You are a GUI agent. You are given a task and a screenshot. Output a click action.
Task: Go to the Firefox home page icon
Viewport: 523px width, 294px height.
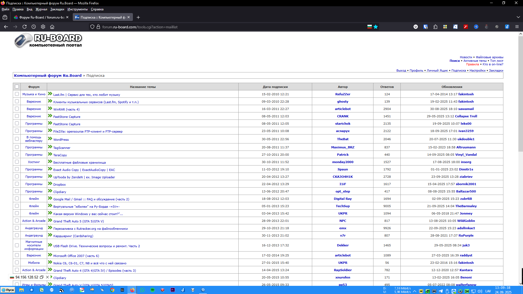coord(52,27)
